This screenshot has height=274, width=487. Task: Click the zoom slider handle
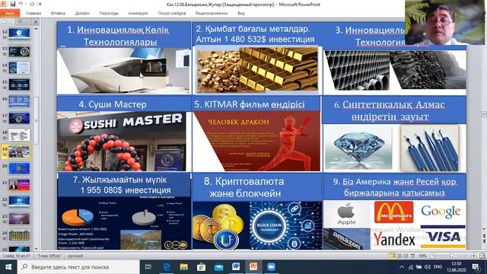point(451,256)
